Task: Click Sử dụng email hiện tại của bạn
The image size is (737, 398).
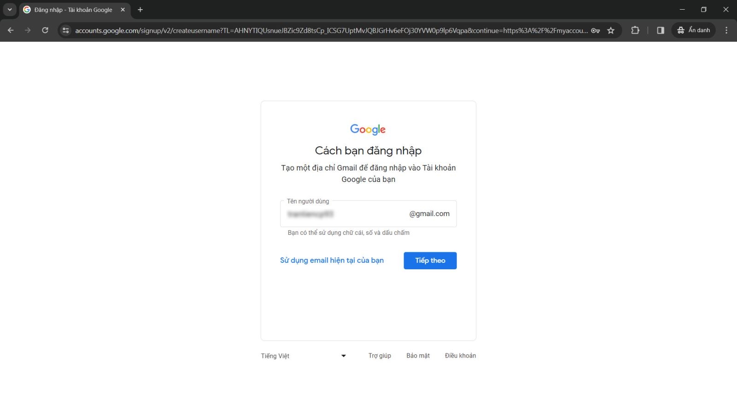Action: coord(332,260)
